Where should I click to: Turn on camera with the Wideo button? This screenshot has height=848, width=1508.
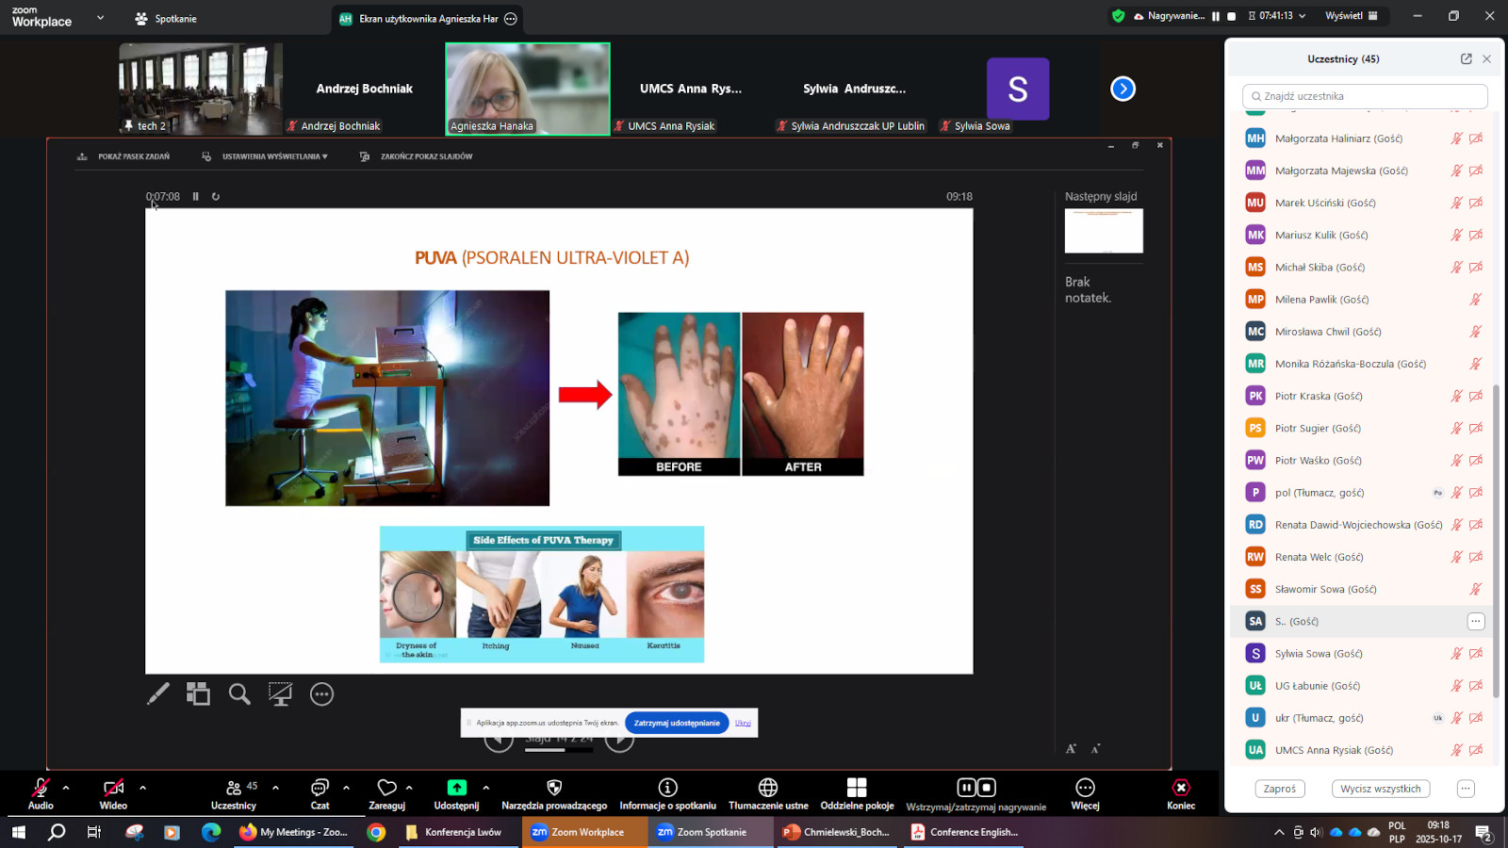113,793
